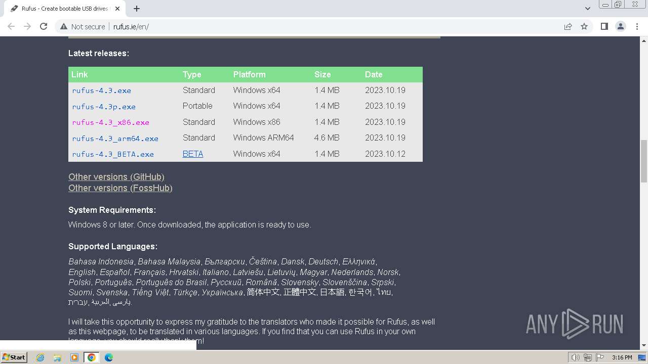Viewport: 648px width, 364px height.
Task: Open the Chrome profile menu
Action: [620, 26]
